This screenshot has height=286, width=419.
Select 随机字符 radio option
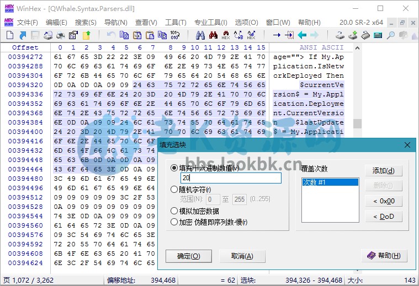tap(174, 190)
